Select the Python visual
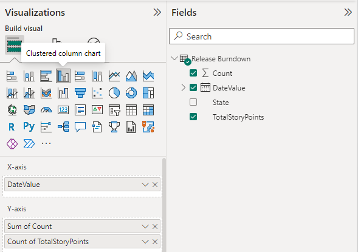Image resolution: width=358 pixels, height=252 pixels. tap(29, 127)
